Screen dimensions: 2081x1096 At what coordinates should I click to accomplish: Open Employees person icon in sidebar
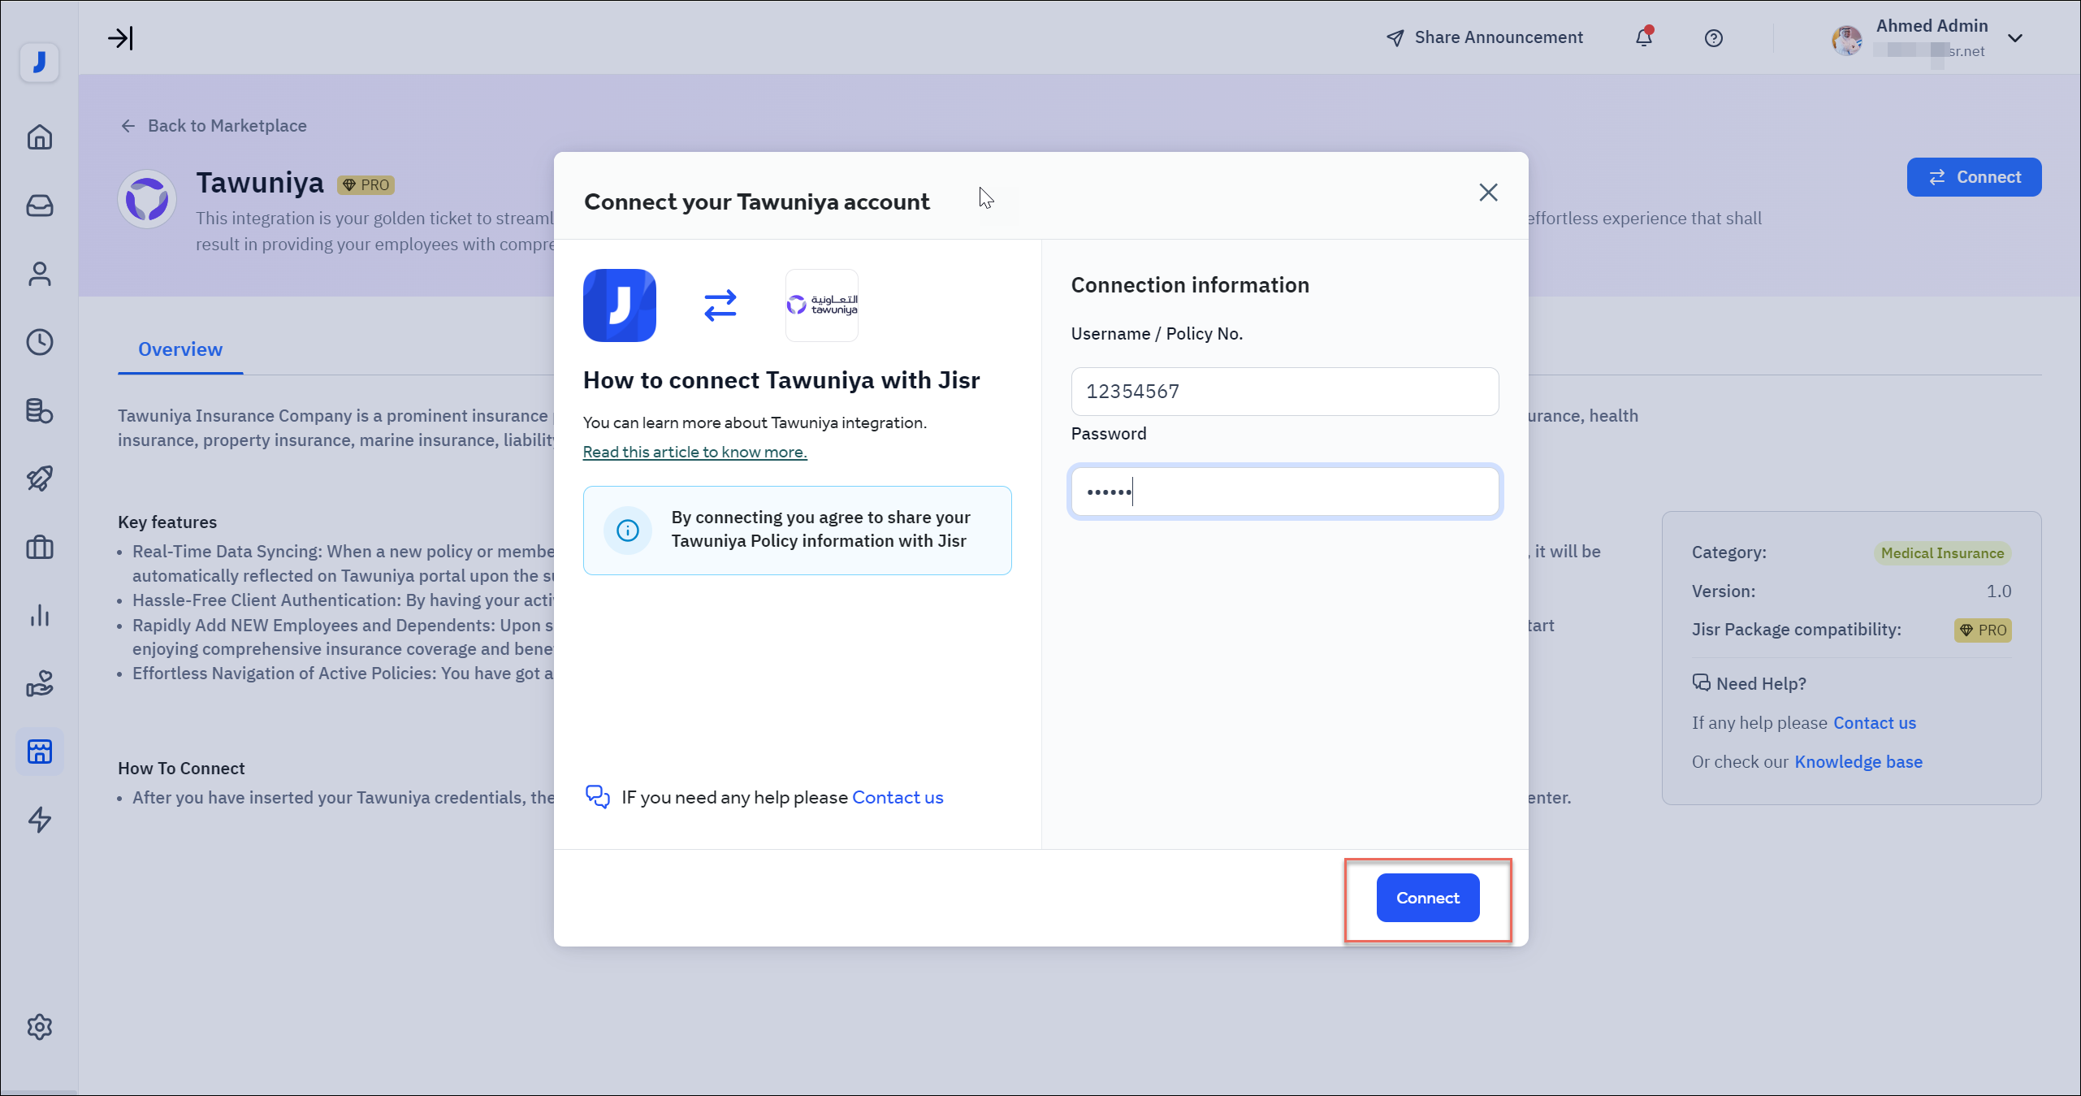click(39, 274)
